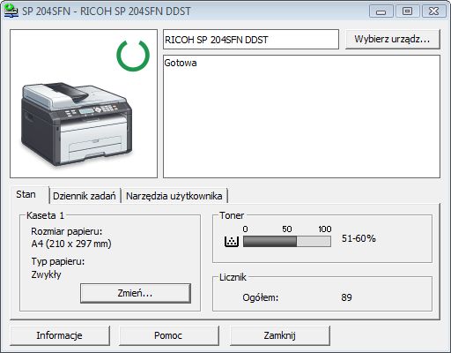Click the Wybierz urządz... button

[x=392, y=39]
